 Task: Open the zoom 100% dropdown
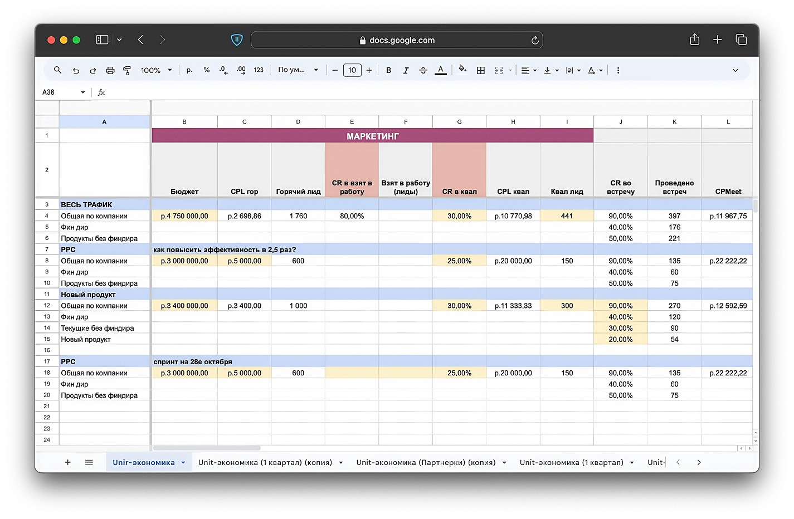156,70
